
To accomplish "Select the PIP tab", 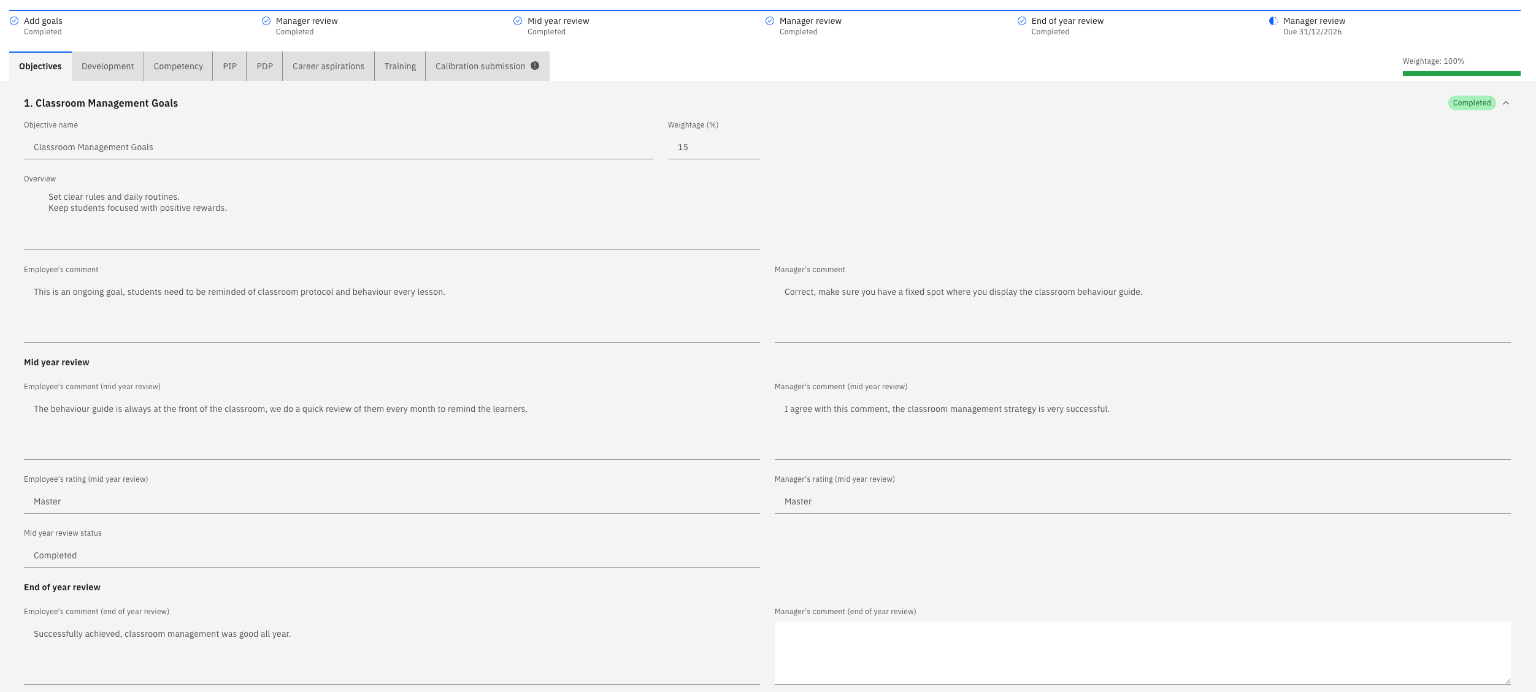I will pos(230,66).
